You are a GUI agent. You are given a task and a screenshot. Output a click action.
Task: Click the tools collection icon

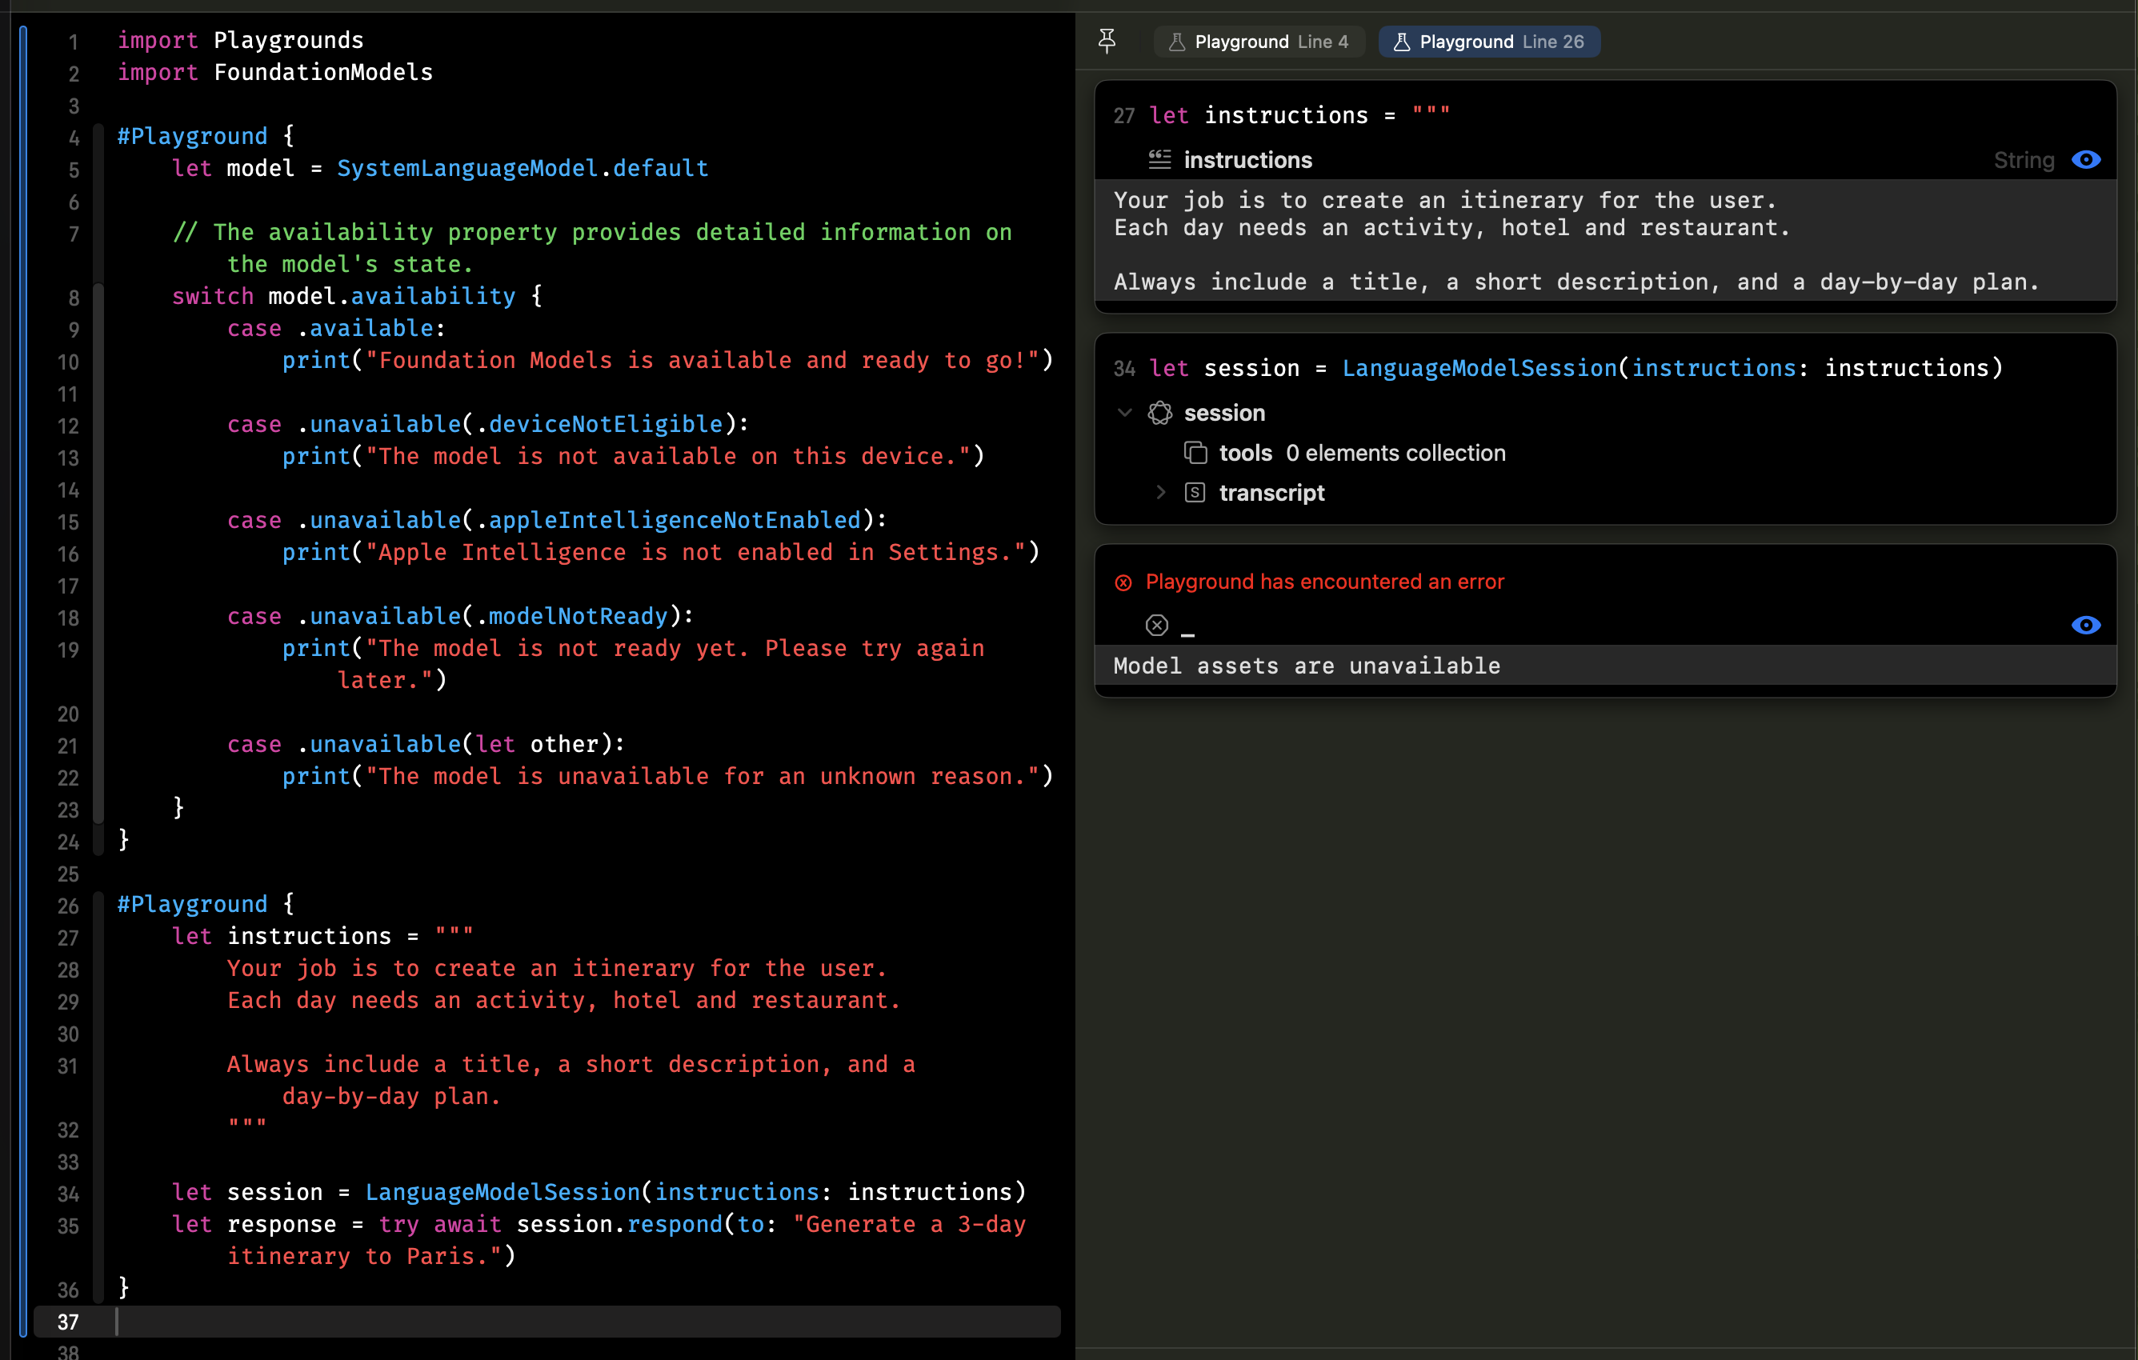[x=1195, y=453]
